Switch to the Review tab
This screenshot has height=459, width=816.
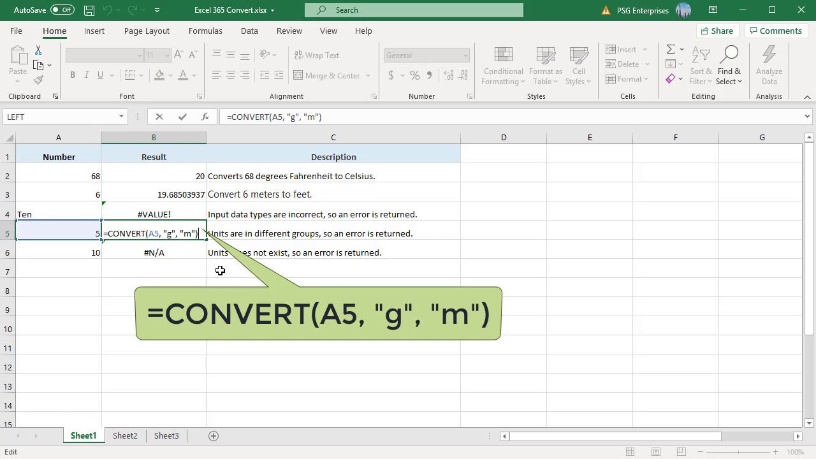tap(289, 31)
